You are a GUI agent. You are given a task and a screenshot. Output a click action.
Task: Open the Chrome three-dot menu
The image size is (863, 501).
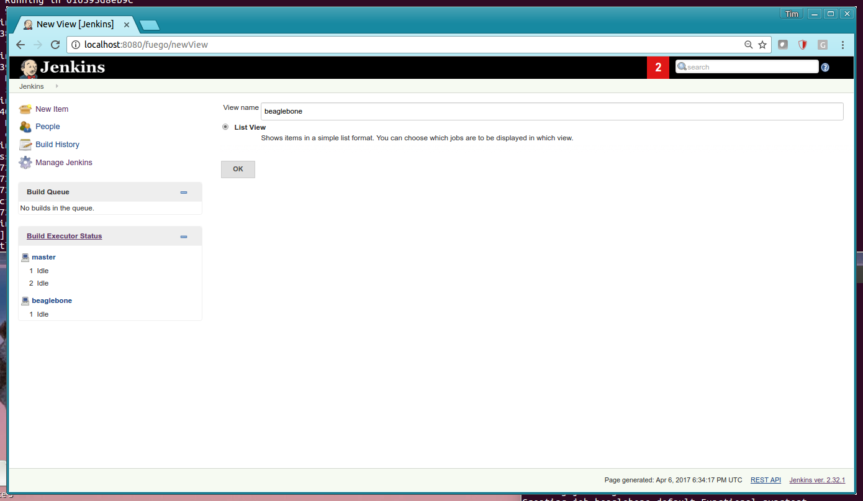click(x=843, y=45)
